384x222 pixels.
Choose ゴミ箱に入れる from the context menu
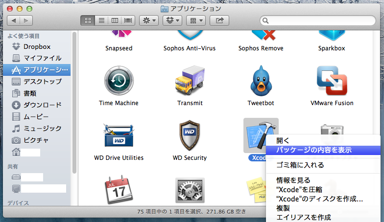point(323,165)
